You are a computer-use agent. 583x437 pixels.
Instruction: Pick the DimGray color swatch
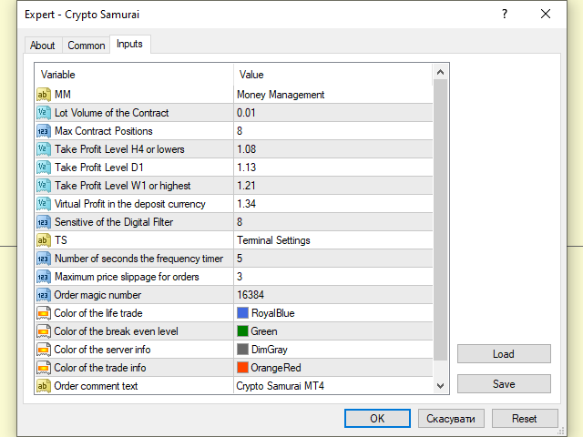tap(243, 350)
